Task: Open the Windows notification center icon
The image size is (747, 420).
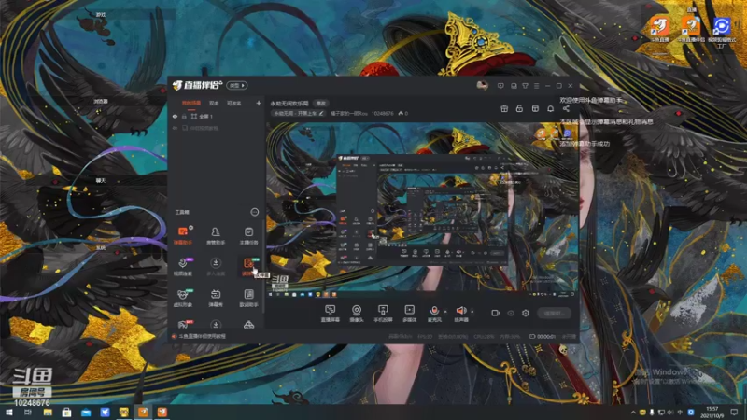Action: 734,413
